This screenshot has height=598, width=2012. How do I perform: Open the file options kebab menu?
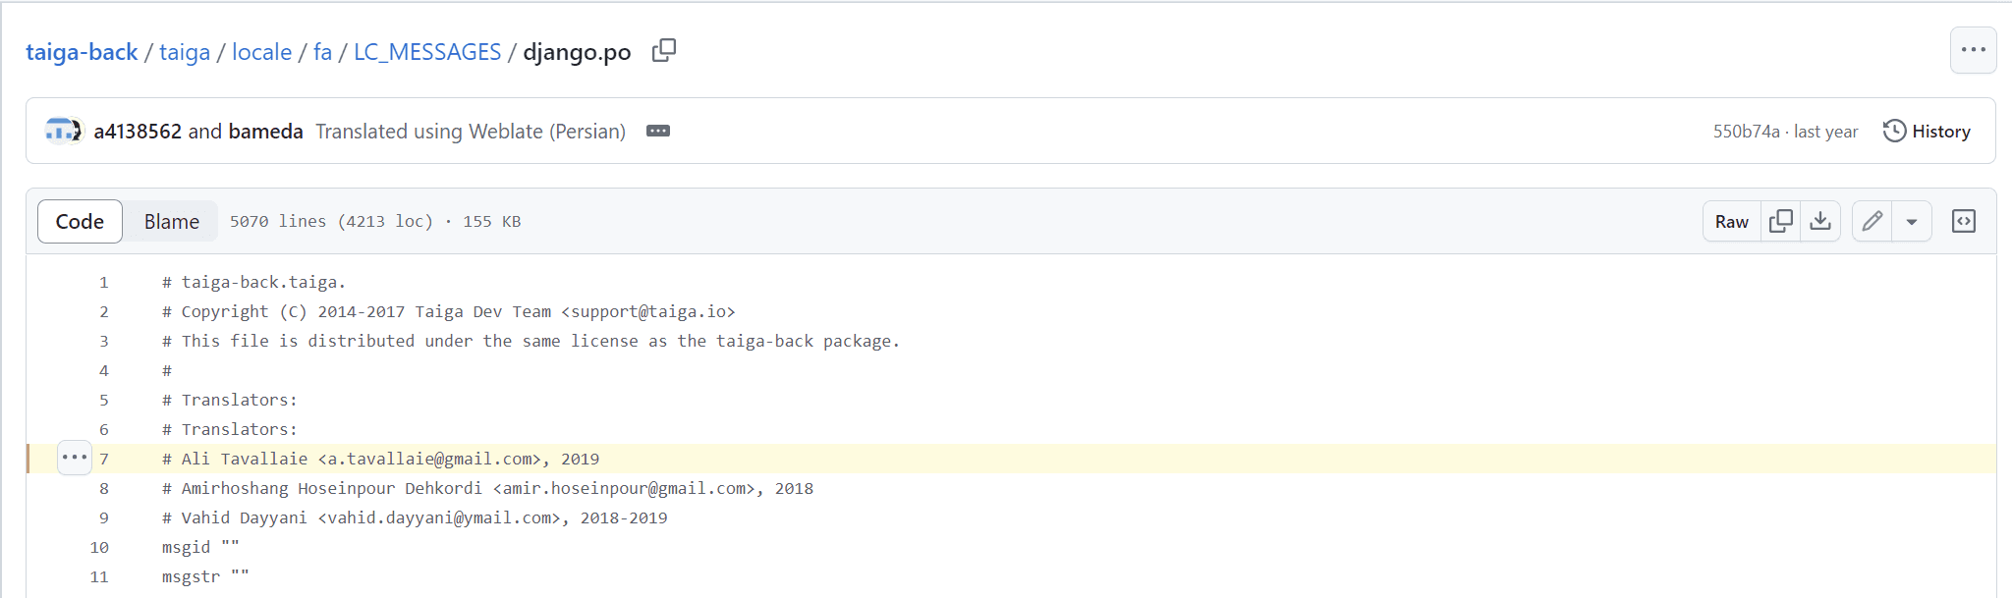pos(1973,50)
